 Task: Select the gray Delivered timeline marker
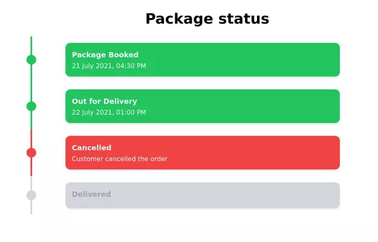31,195
